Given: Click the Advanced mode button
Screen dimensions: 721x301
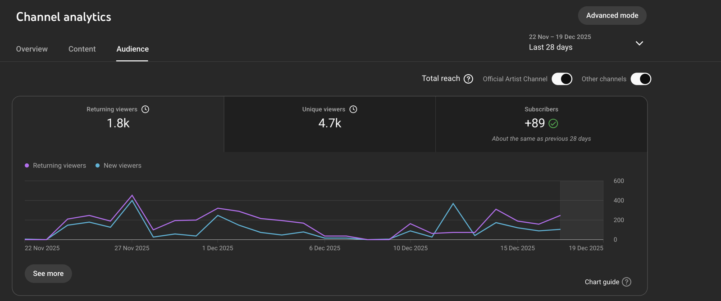Looking at the screenshot, I should (x=612, y=15).
